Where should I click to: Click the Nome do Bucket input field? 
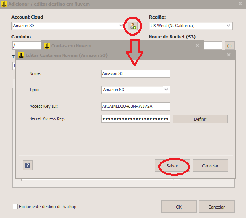pos(213,46)
